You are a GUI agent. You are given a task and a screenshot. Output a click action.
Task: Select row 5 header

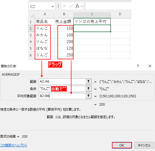[x=31, y=48]
